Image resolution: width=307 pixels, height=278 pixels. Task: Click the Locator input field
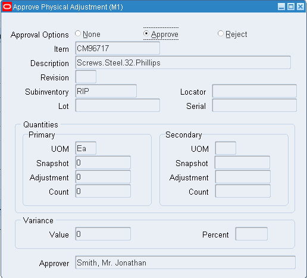coord(255,91)
